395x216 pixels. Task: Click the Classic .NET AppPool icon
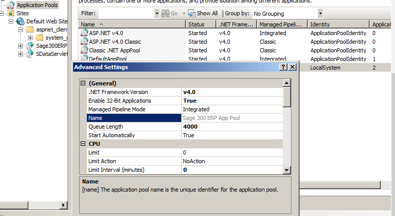pos(85,50)
